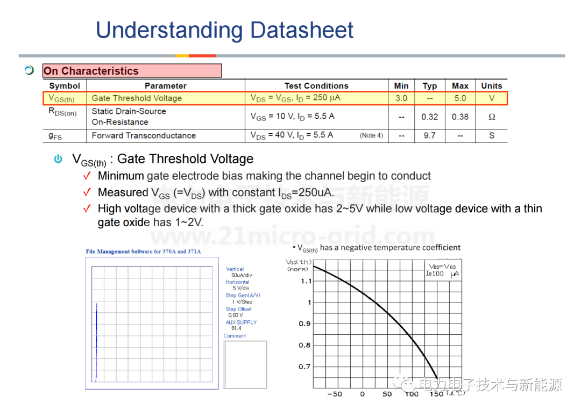Click the 'Understanding Datasheet' slide title

click(224, 30)
